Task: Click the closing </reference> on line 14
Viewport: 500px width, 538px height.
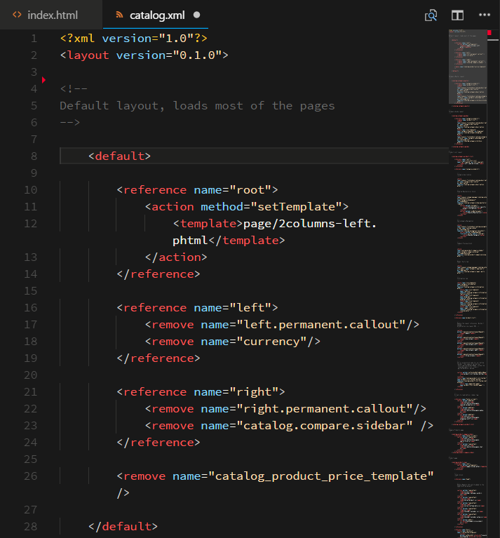Action: coord(158,274)
